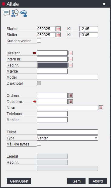
Task: Open the lookup list for Debitornr.
Action: 71,102
